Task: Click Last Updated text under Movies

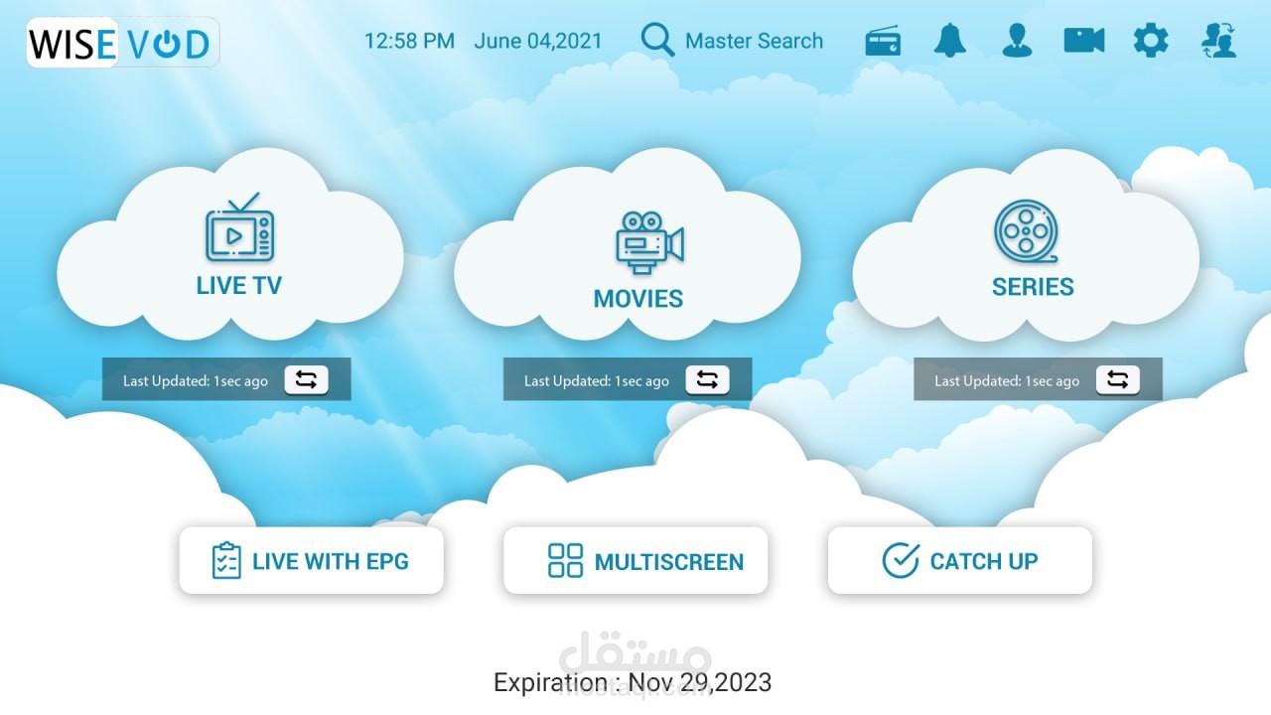Action: click(597, 380)
